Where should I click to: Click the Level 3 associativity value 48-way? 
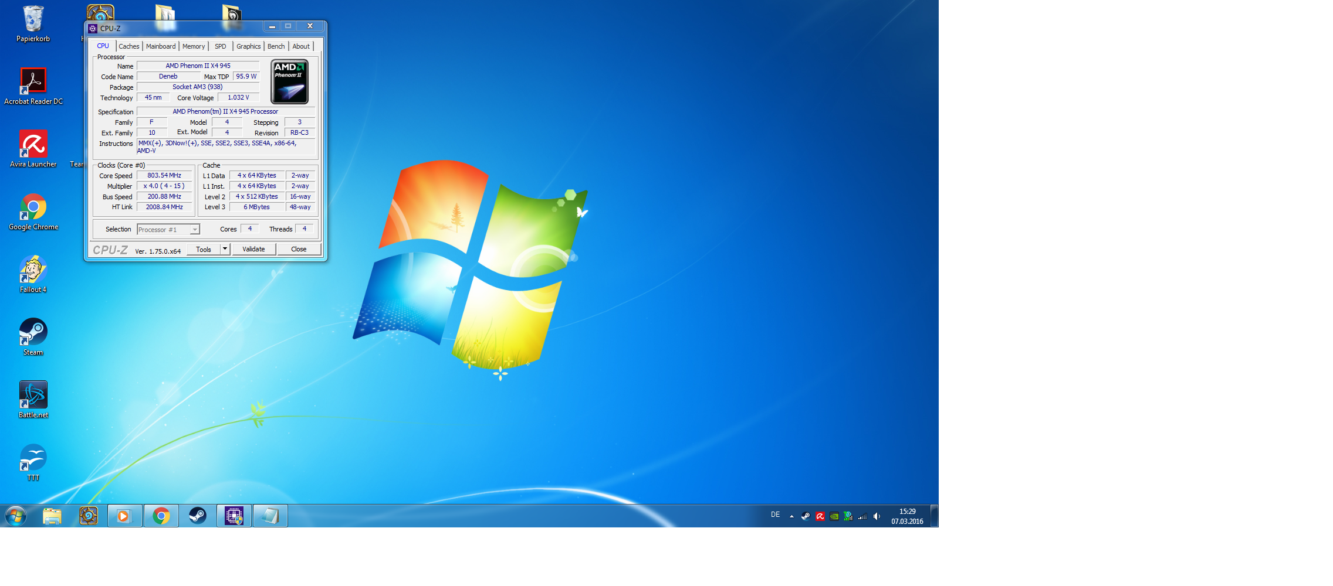[x=300, y=207]
